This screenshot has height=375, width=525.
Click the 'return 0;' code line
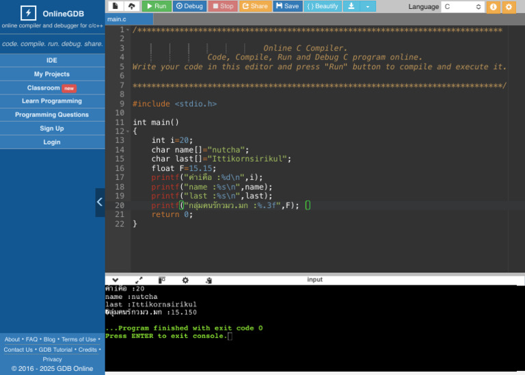point(172,214)
